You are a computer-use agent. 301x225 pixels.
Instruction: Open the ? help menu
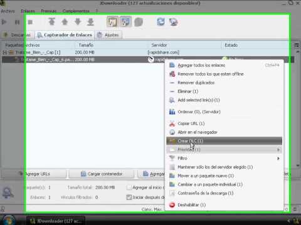tap(97, 11)
